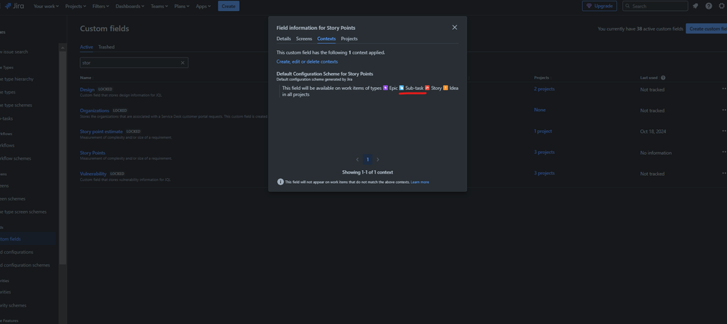Click the Jira logo icon
Image resolution: width=727 pixels, height=324 pixels.
coord(8,6)
